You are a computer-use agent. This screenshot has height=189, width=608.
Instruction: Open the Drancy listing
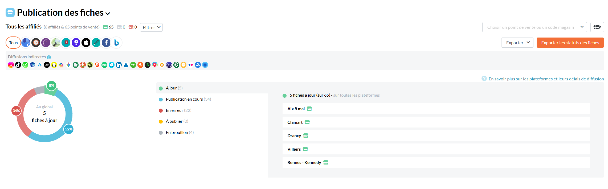click(x=436, y=135)
